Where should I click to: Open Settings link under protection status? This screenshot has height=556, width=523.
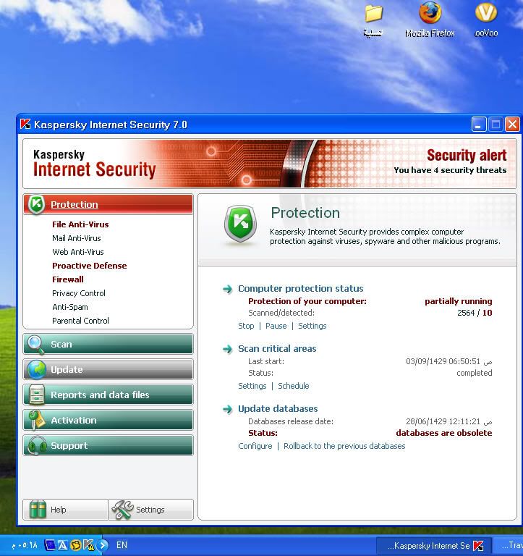coord(312,326)
